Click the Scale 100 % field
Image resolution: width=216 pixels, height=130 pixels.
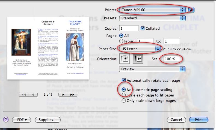[172, 59]
